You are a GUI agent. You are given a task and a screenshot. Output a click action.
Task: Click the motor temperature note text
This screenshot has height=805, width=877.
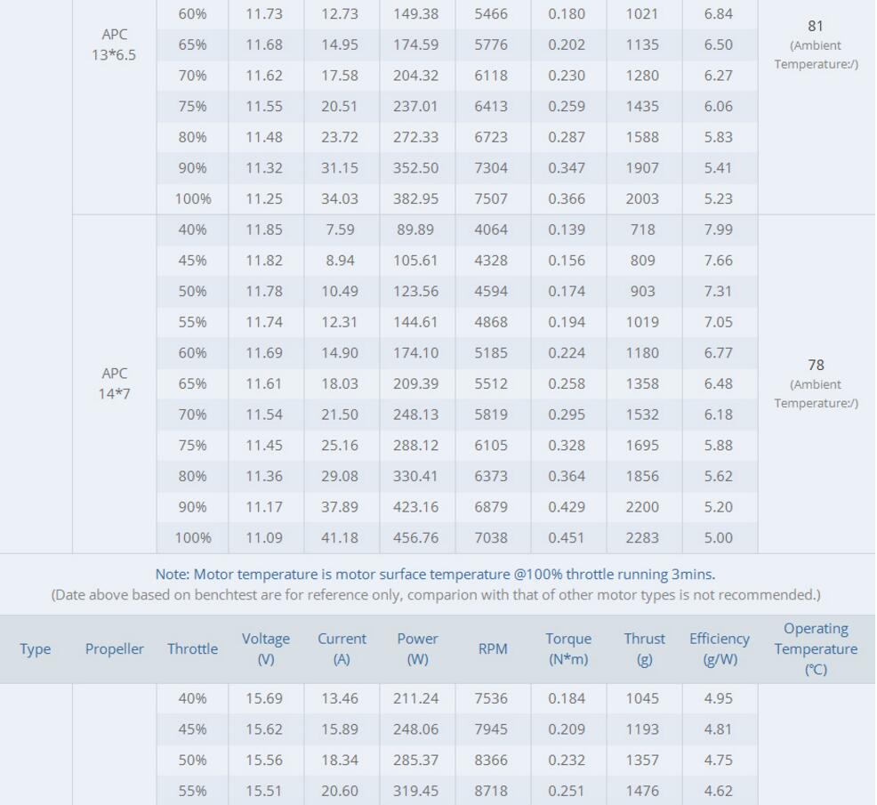click(435, 575)
